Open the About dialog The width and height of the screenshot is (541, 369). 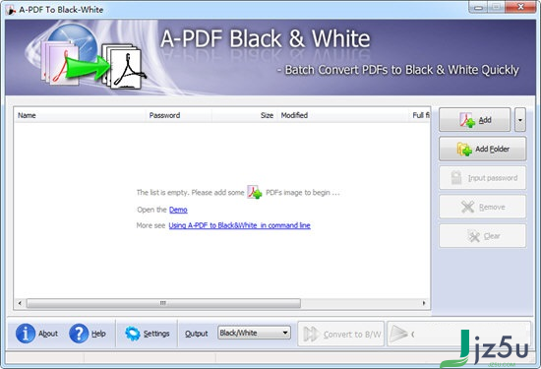point(36,334)
